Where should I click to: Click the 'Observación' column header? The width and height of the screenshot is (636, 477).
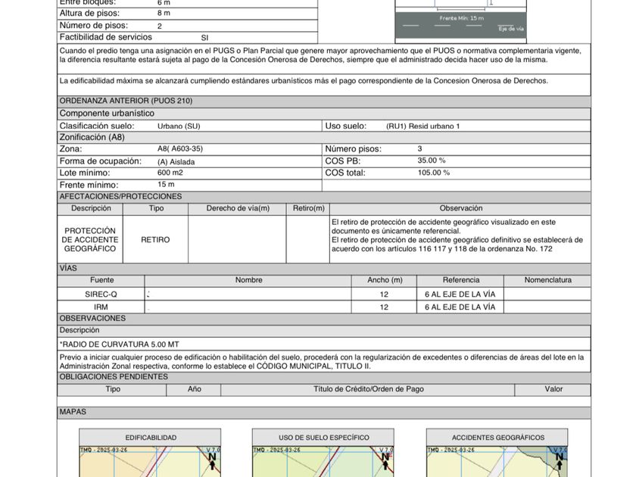click(461, 208)
